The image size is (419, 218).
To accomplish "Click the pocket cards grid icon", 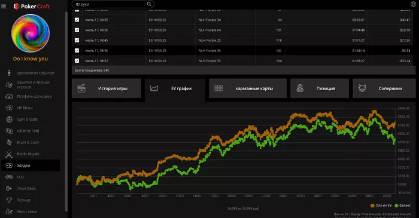I will pyautogui.click(x=218, y=88).
